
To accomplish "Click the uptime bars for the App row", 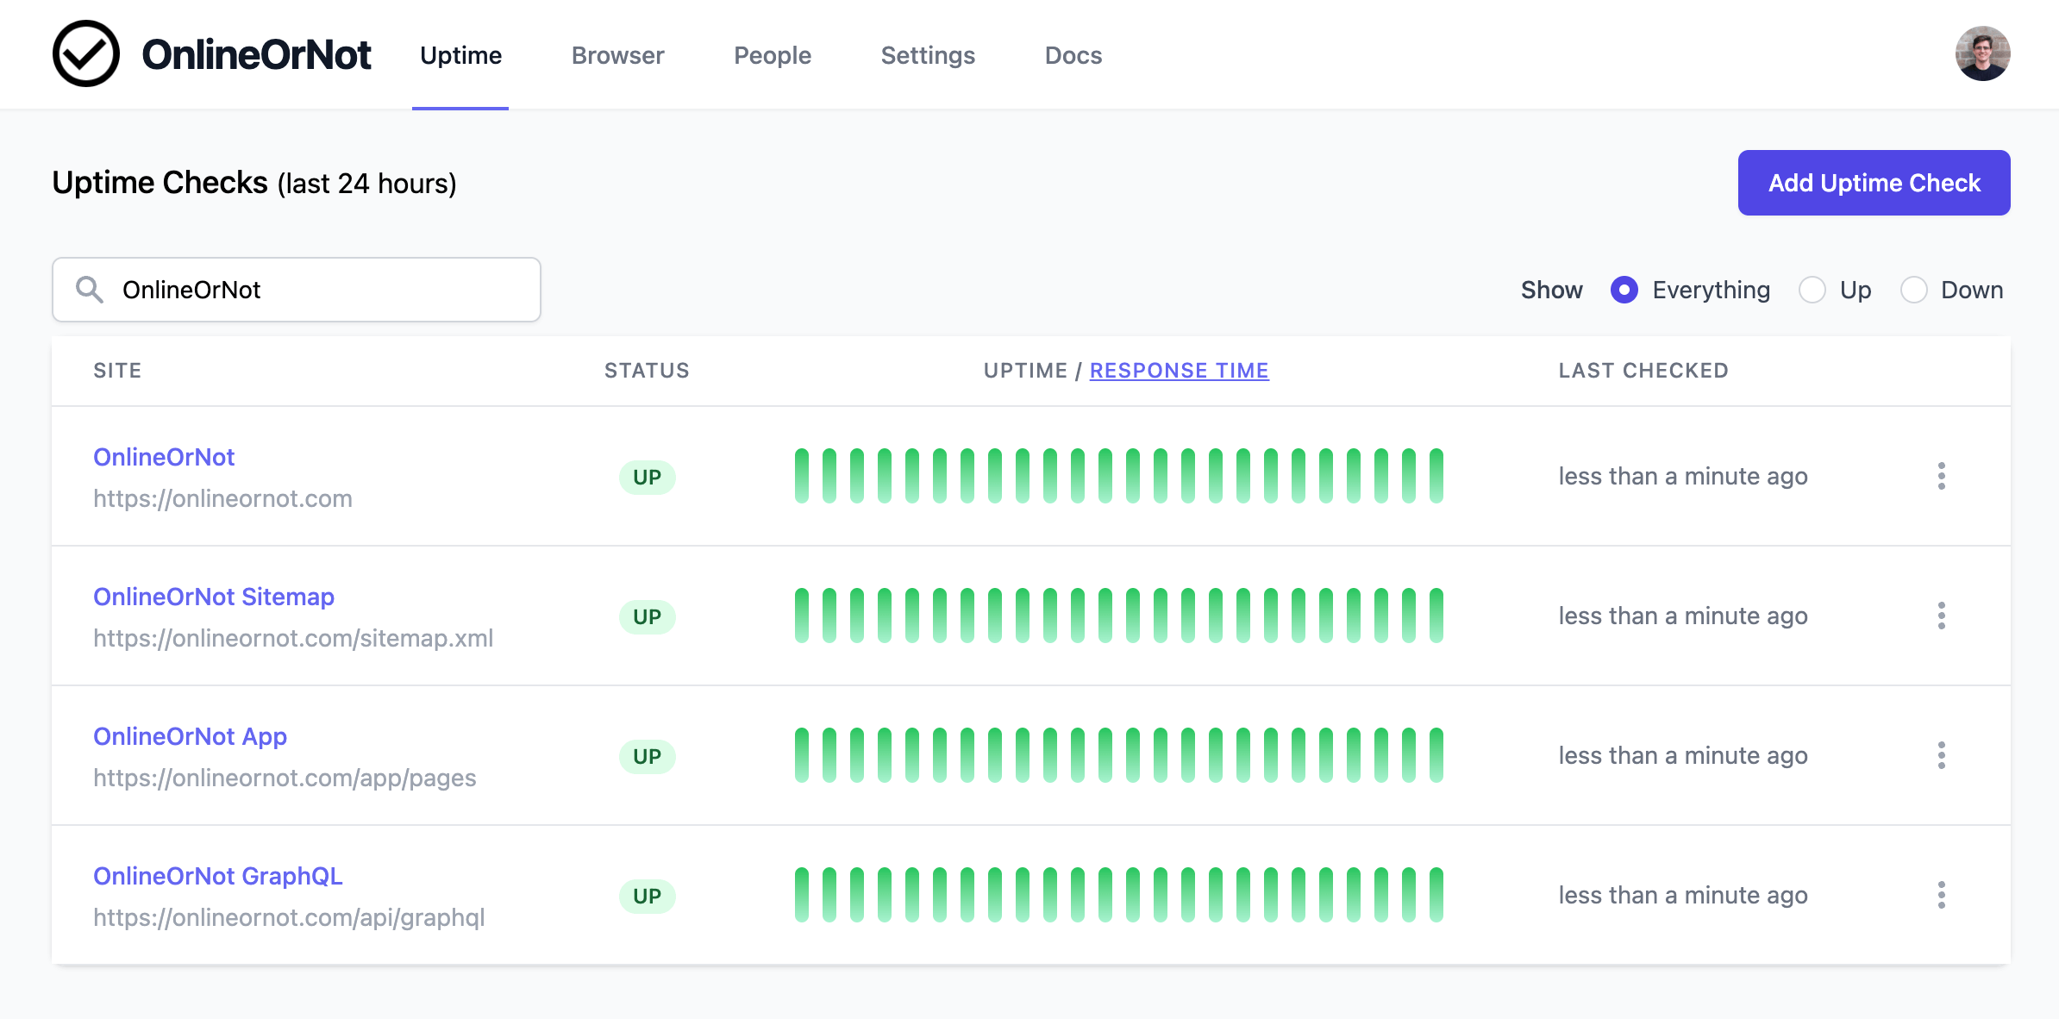I will (x=1119, y=755).
